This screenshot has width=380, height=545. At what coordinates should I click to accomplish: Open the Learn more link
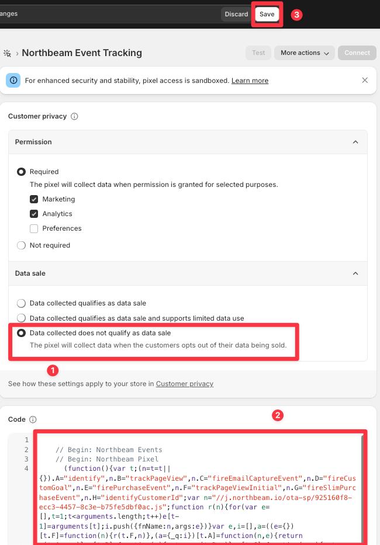coord(250,81)
